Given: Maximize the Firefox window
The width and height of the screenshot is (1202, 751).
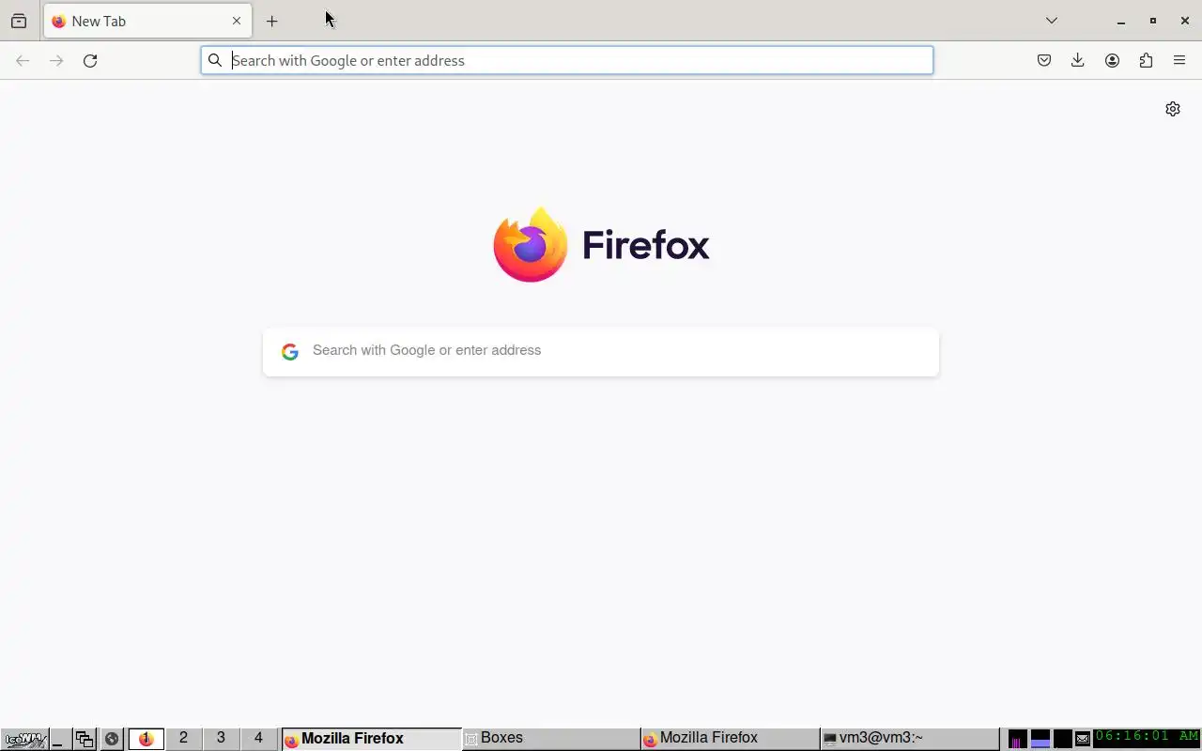Looking at the screenshot, I should [1153, 21].
